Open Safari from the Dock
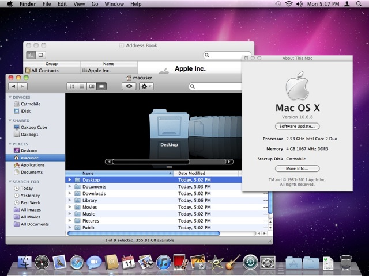 pyautogui.click(x=77, y=263)
